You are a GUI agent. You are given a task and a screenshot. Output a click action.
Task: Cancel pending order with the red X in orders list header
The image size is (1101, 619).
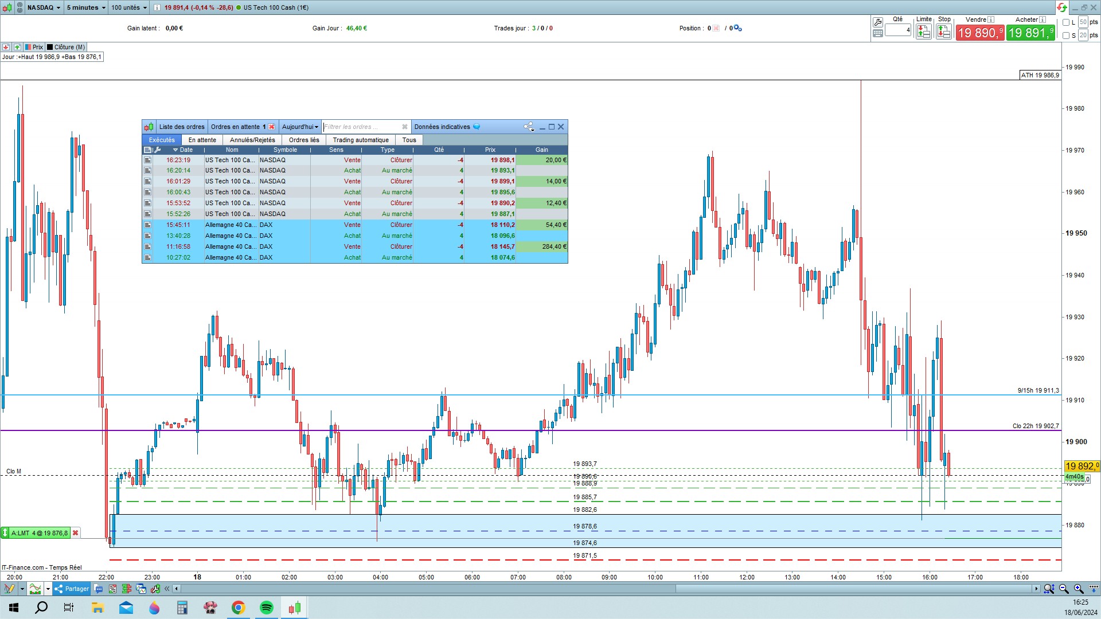click(272, 127)
